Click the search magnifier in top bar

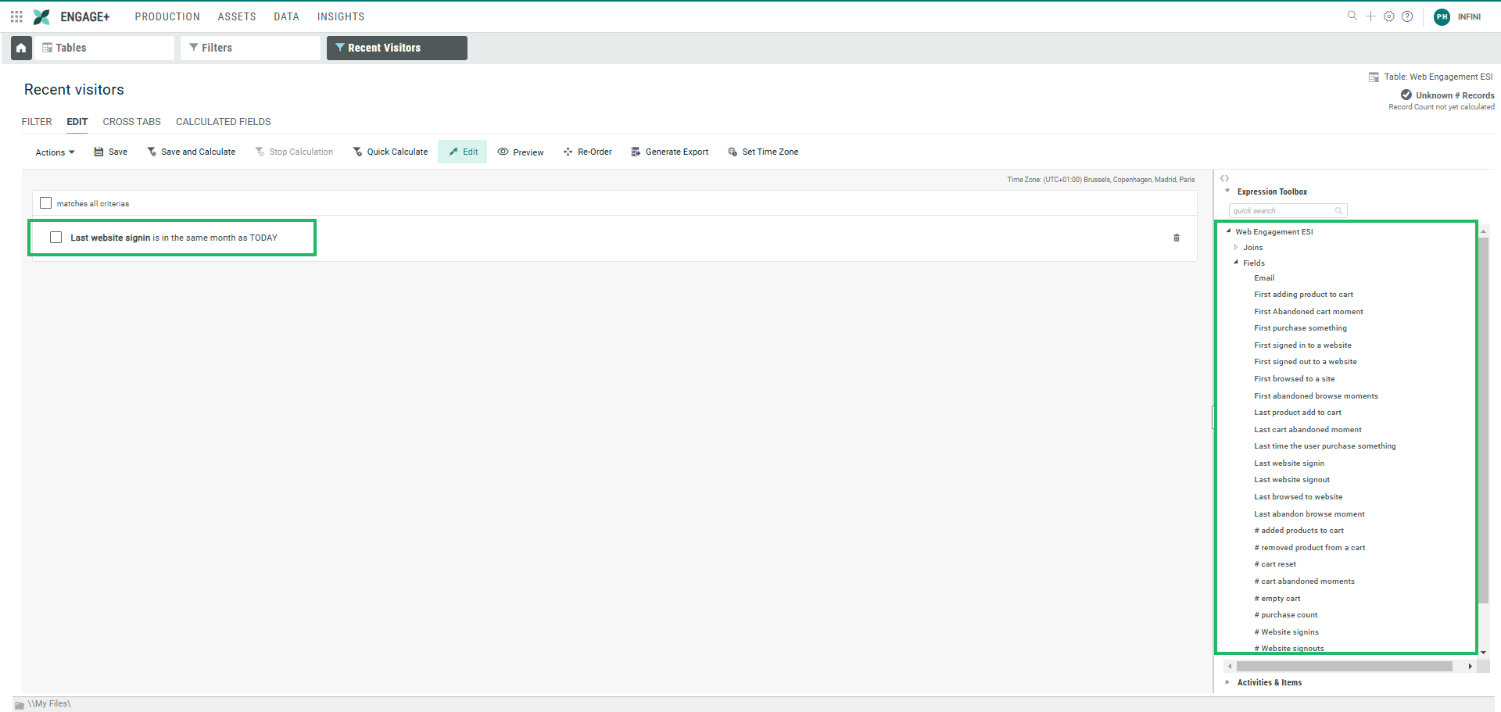click(x=1352, y=16)
